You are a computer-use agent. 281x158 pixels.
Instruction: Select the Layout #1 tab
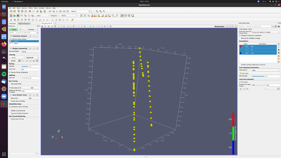coord(47,24)
